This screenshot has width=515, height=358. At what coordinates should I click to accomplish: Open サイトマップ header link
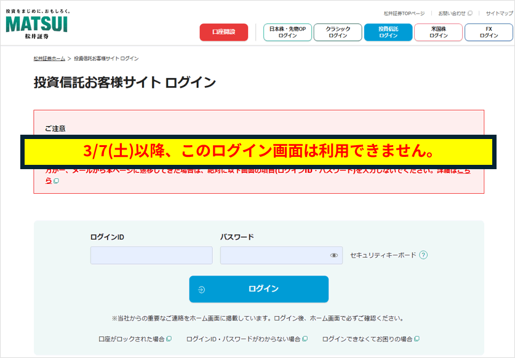coord(499,13)
